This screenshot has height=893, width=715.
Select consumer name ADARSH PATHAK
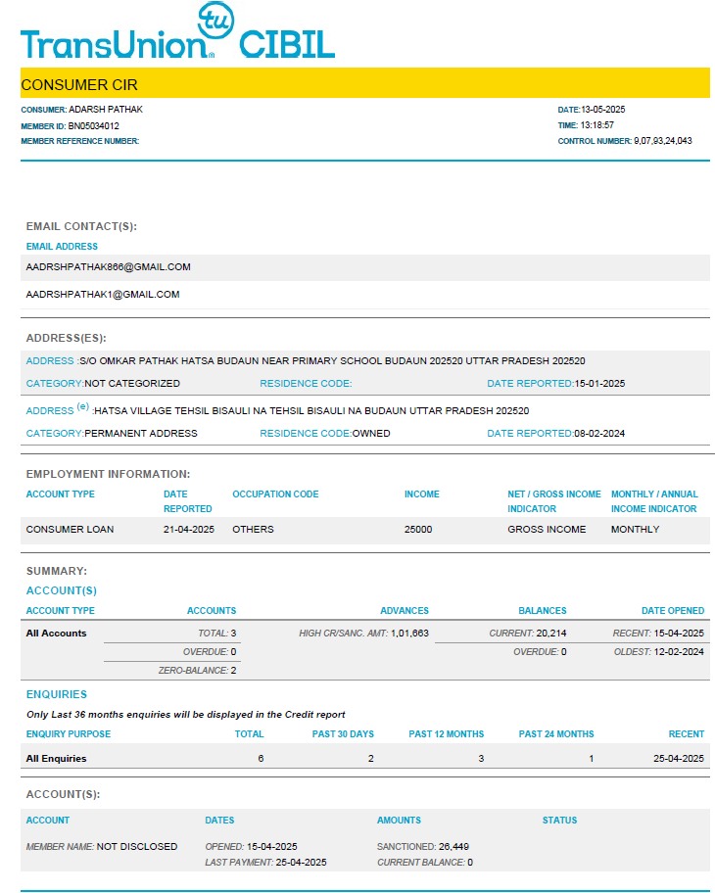[105, 110]
